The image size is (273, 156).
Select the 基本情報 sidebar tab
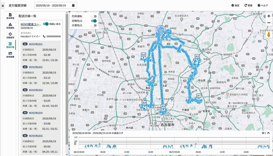10,16
